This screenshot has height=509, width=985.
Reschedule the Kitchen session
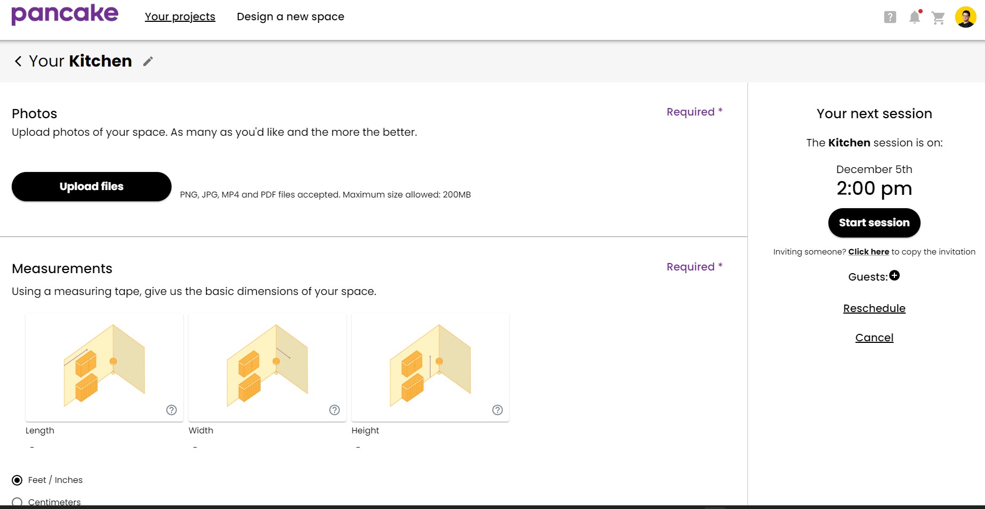point(874,308)
